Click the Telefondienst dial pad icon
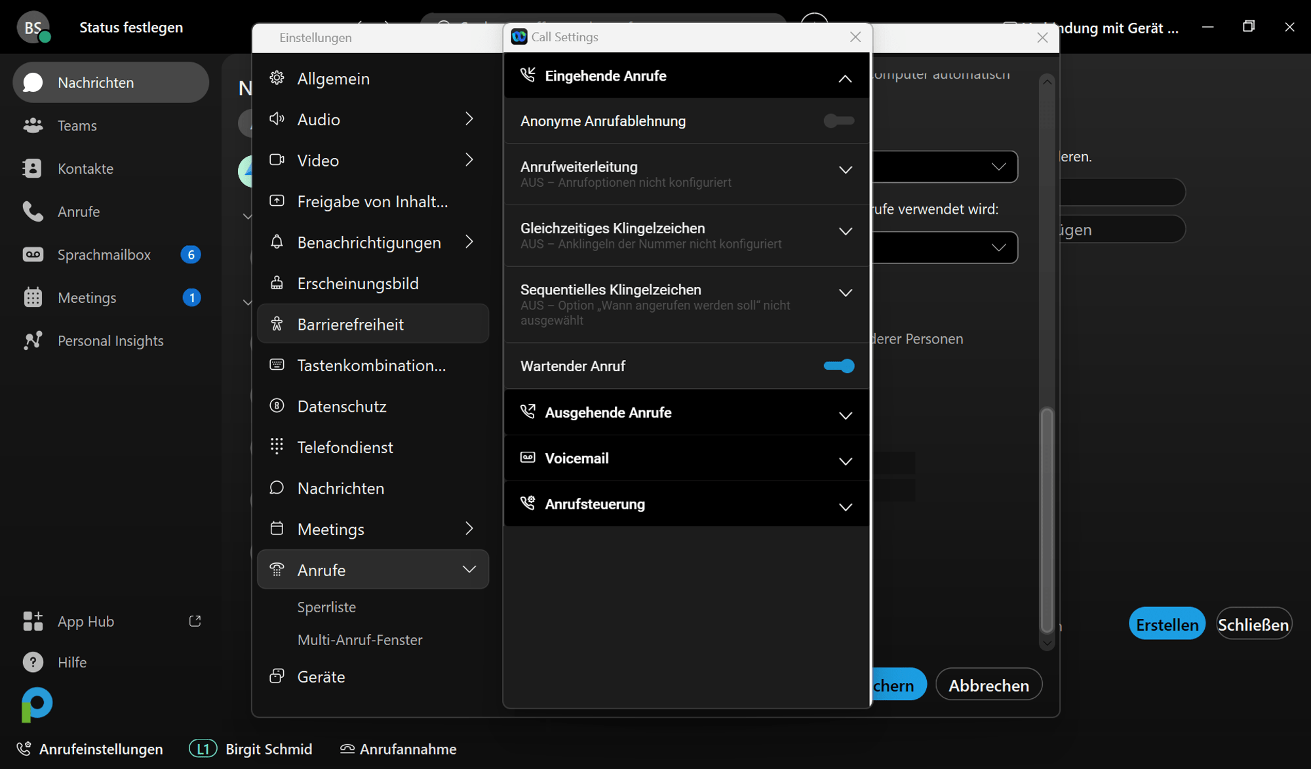The height and width of the screenshot is (769, 1311). pyautogui.click(x=277, y=446)
